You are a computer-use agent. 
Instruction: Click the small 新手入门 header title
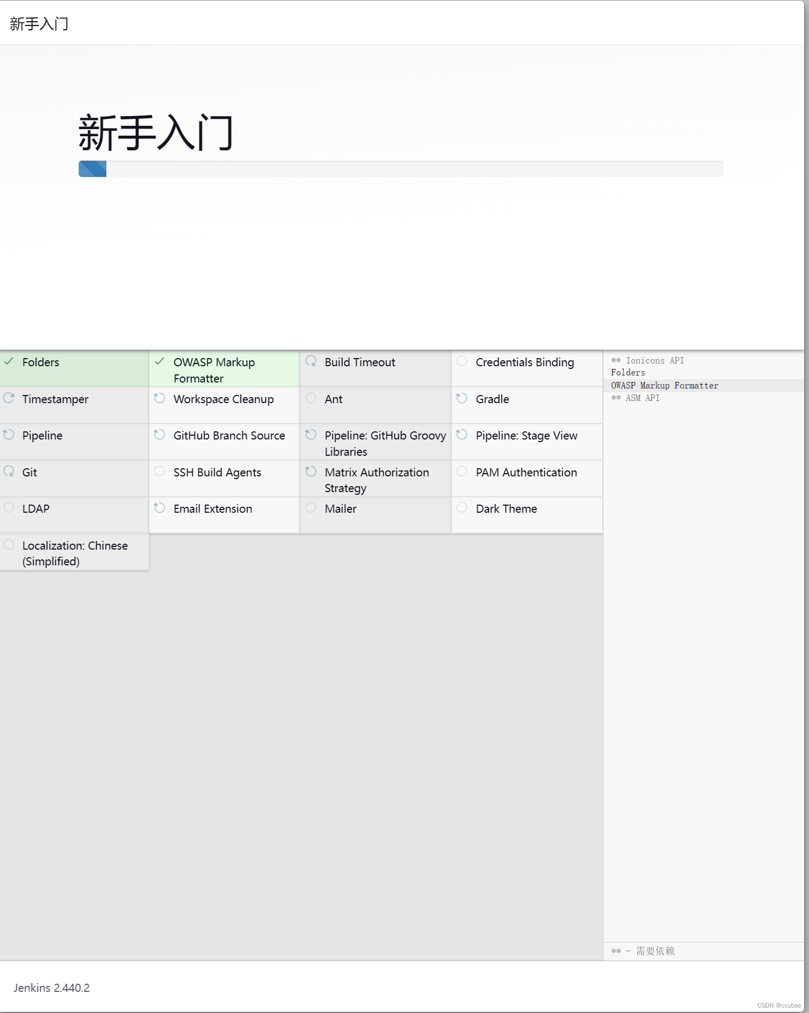(x=39, y=24)
